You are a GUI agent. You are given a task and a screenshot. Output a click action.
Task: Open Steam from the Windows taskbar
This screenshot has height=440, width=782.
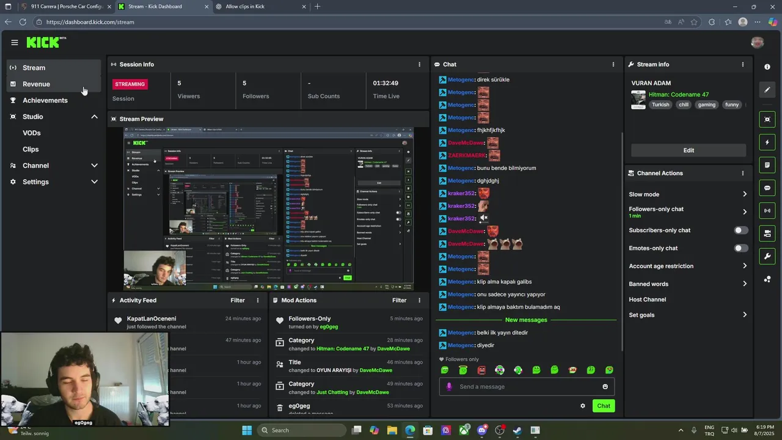[517, 430]
